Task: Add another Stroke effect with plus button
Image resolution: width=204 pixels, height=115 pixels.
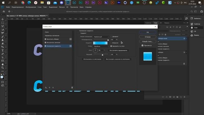Action: pyautogui.click(x=70, y=39)
